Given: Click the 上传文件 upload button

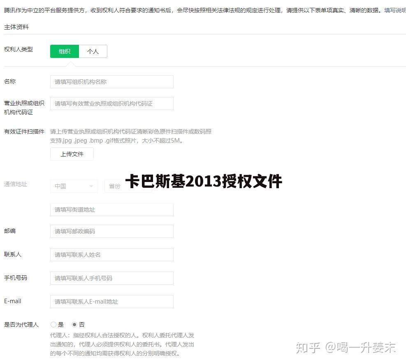Looking at the screenshot, I should pos(72,154).
